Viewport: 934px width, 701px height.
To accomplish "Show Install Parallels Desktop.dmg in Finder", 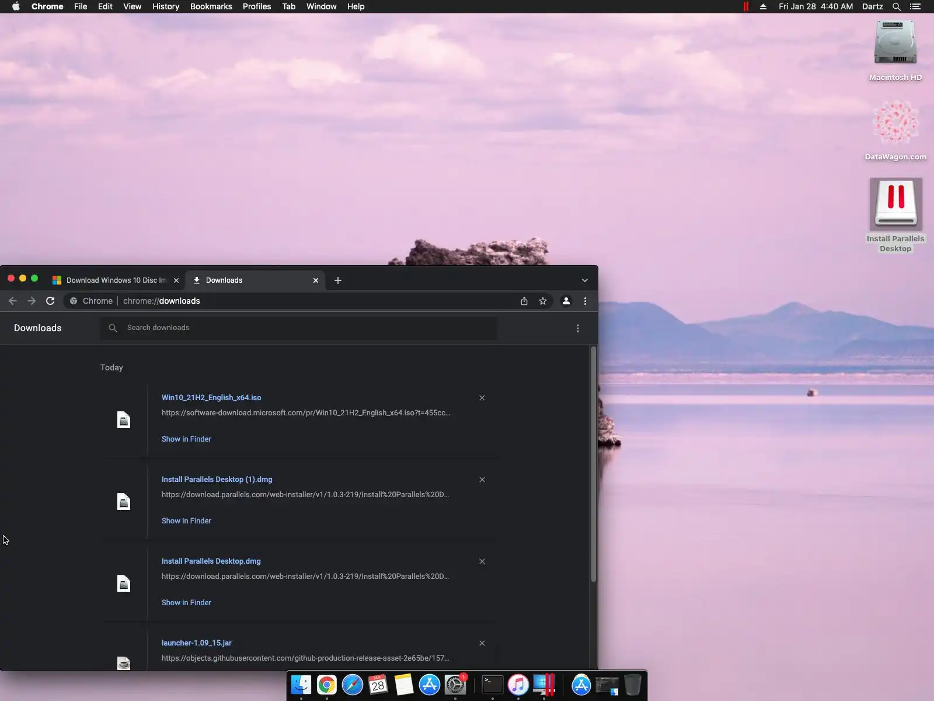I will coord(186,603).
